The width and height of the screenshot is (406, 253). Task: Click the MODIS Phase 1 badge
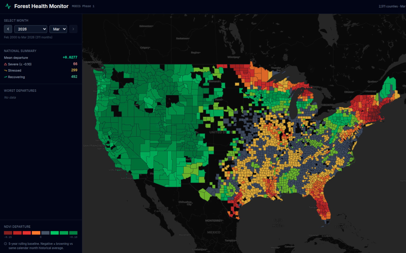tap(83, 6)
